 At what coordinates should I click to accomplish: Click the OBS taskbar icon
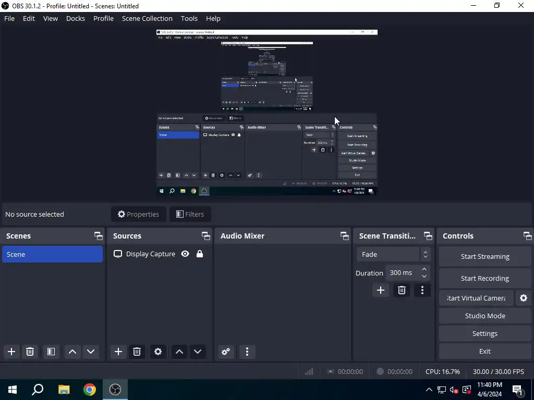pos(115,390)
